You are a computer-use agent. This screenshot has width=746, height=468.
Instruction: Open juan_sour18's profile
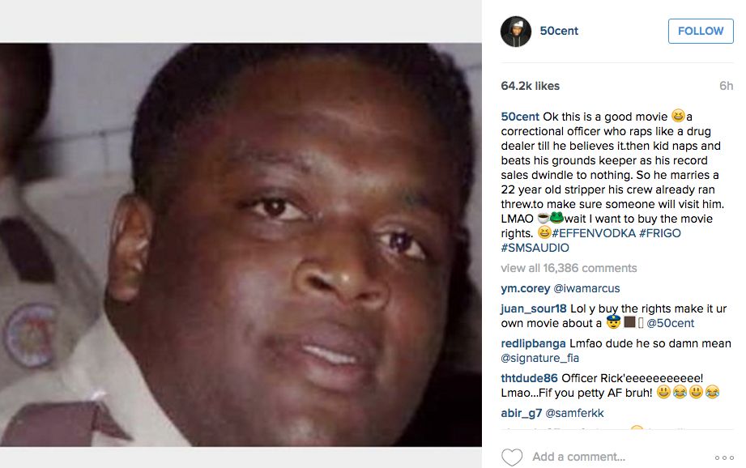[x=534, y=308]
